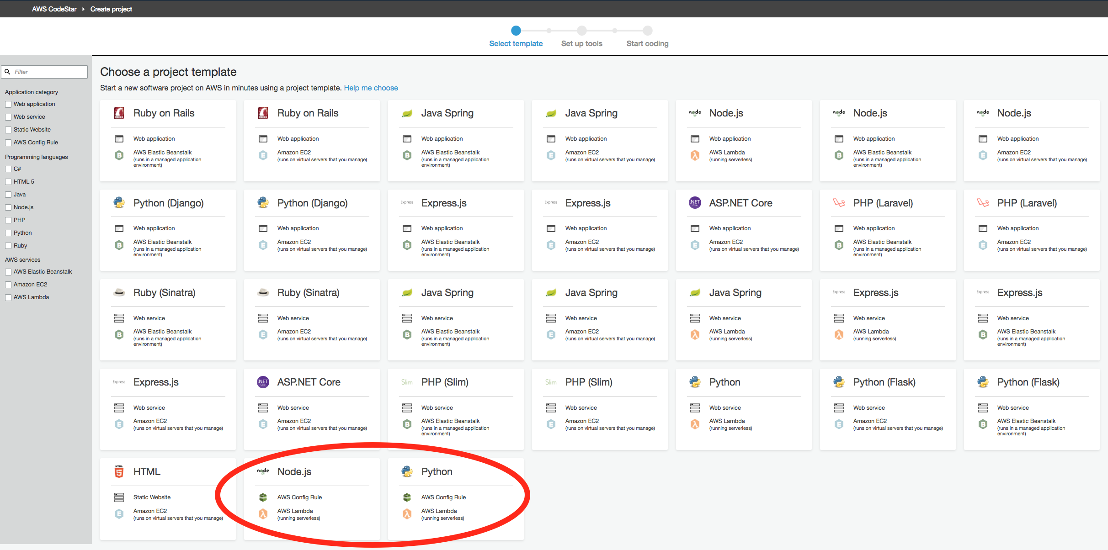Click the purple .NET icon on ASP.NET Core web application
The image size is (1108, 550).
(x=695, y=203)
